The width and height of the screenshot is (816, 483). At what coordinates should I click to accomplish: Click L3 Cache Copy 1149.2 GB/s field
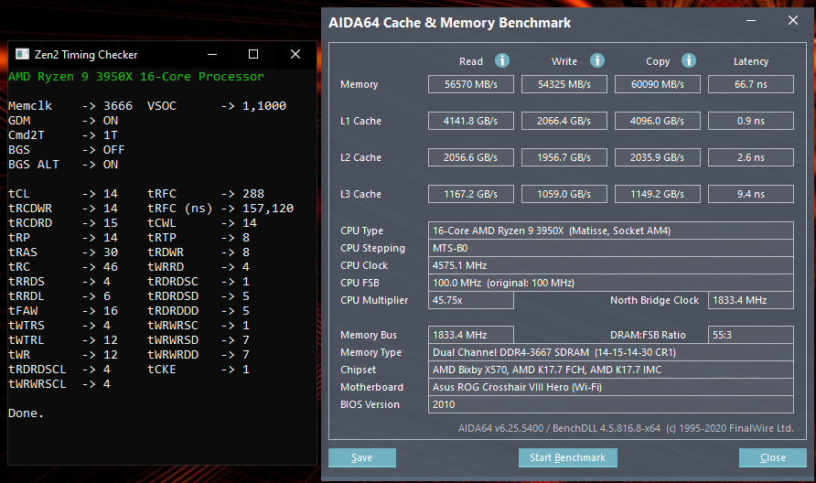657,194
